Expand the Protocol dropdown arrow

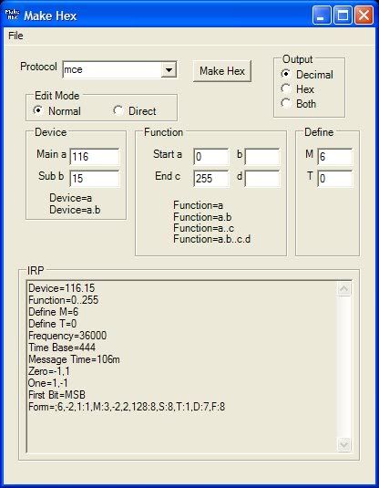pyautogui.click(x=169, y=69)
